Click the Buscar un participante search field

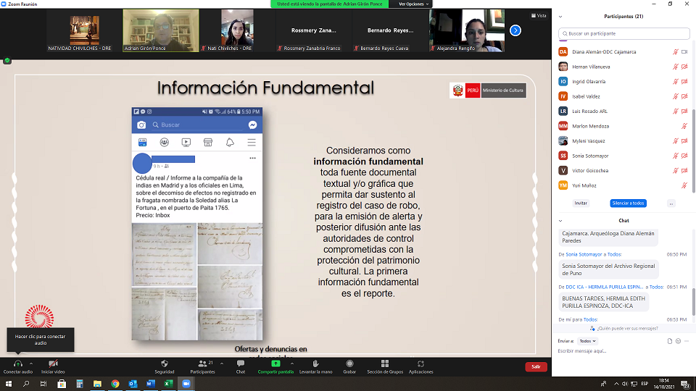tap(623, 33)
